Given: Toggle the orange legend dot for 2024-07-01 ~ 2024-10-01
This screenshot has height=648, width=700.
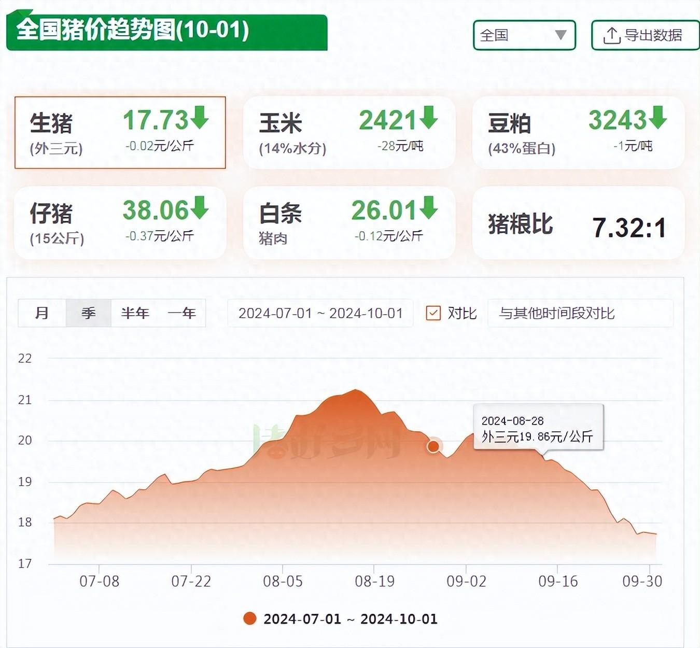Looking at the screenshot, I should click(250, 618).
